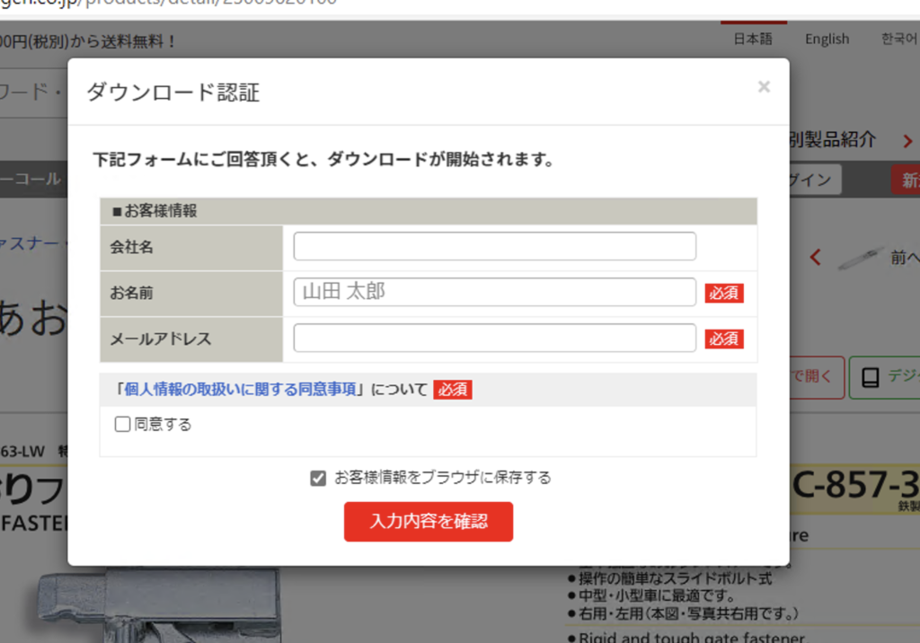The height and width of the screenshot is (643, 920).
Task: Click the red previous-product arrow chevron
Action: coord(816,257)
